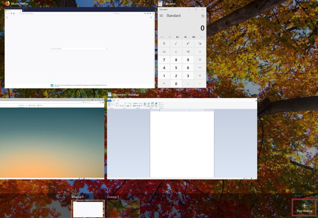The width and height of the screenshot is (318, 218).
Task: Click the 9 key in Calculator
Action: tap(188, 60)
